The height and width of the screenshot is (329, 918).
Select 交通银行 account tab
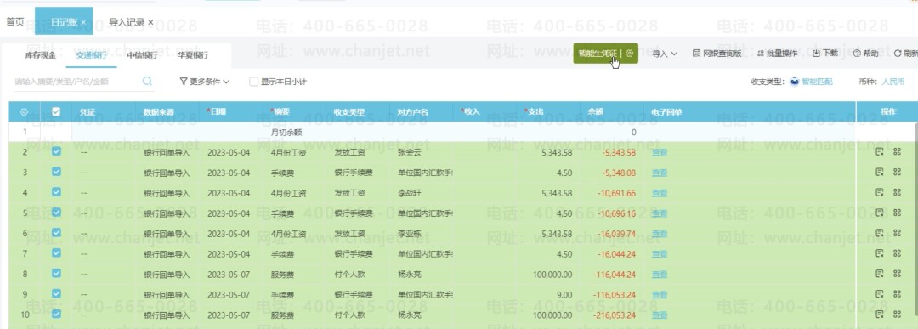tap(91, 55)
